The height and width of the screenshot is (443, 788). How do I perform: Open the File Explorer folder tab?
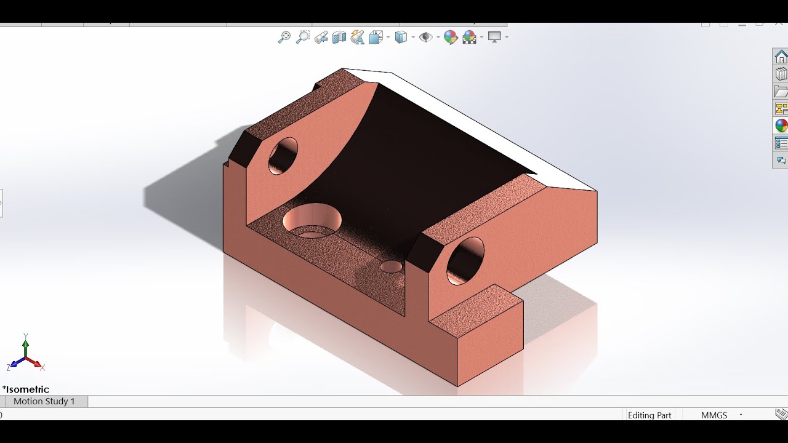[x=781, y=92]
